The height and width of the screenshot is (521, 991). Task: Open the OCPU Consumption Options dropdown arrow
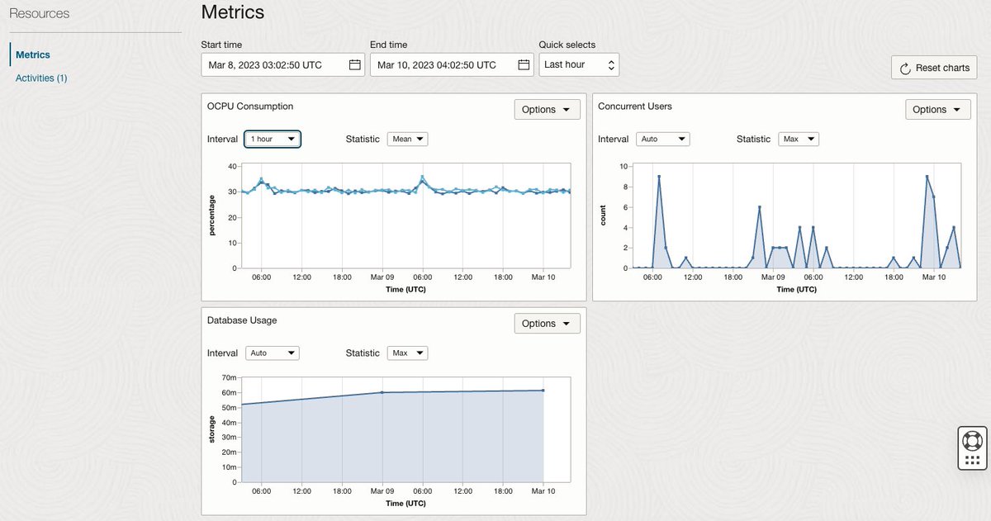point(565,109)
